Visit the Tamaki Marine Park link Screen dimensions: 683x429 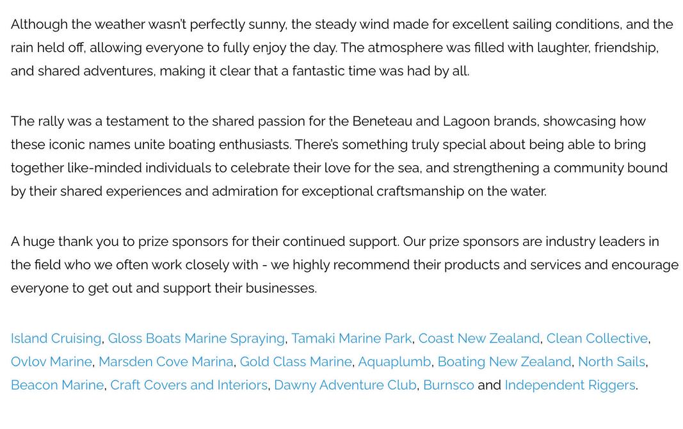[x=351, y=339]
